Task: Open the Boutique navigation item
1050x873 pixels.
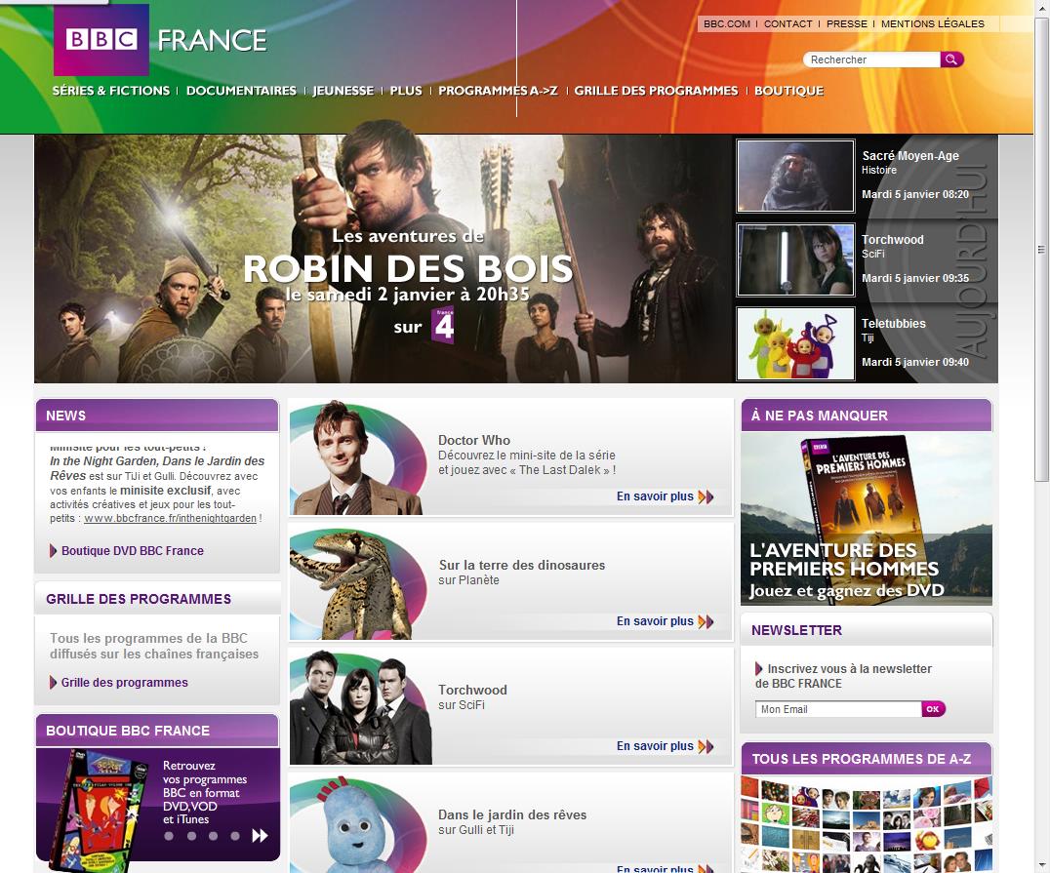Action: (788, 91)
